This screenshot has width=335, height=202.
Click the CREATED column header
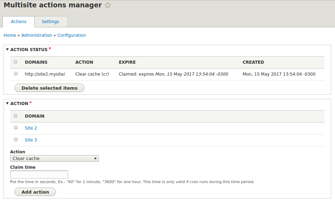coord(253,62)
